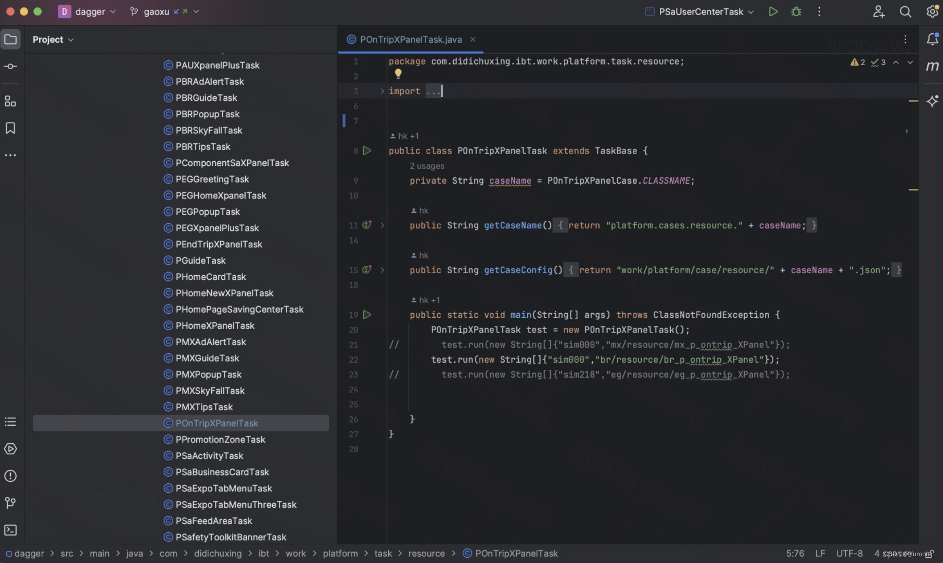Run the PSaUserCenterTask configuration
The height and width of the screenshot is (563, 943).
point(773,11)
